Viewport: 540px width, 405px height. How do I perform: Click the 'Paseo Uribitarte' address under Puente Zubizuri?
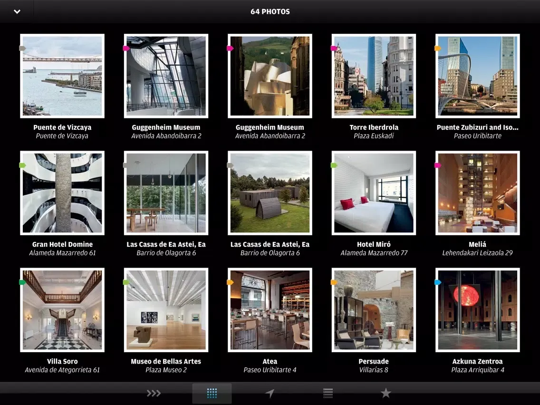(478, 136)
